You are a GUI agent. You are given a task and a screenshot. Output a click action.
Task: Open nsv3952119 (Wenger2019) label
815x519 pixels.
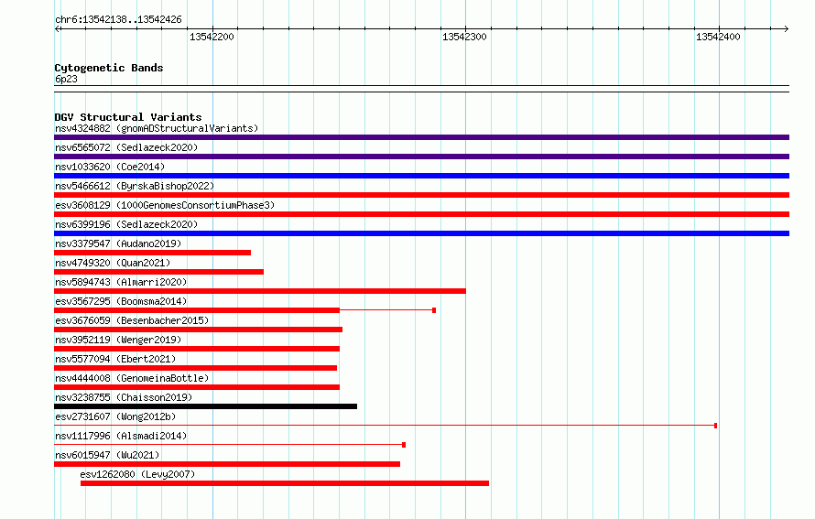coord(118,340)
